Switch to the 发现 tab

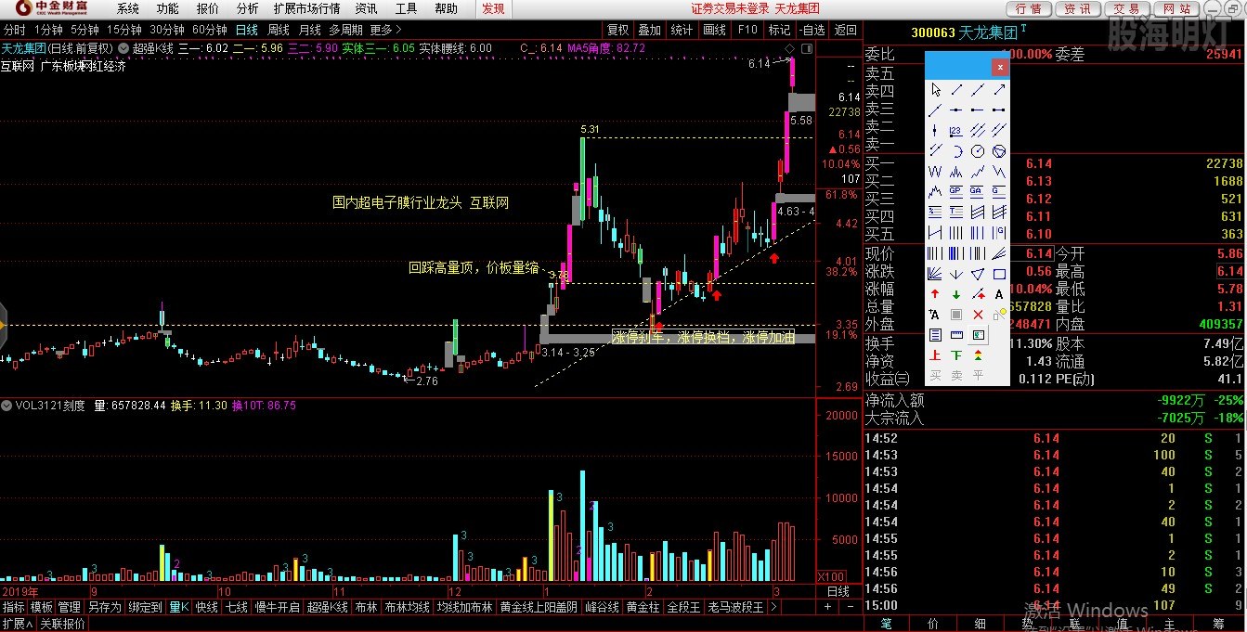click(493, 8)
